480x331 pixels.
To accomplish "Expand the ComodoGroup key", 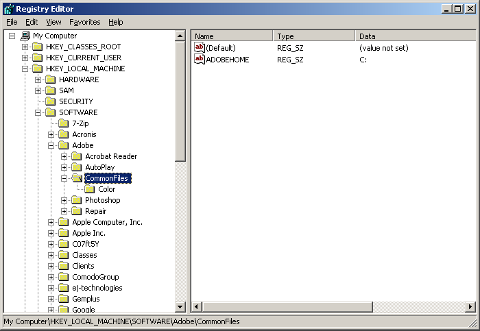I will (x=51, y=277).
